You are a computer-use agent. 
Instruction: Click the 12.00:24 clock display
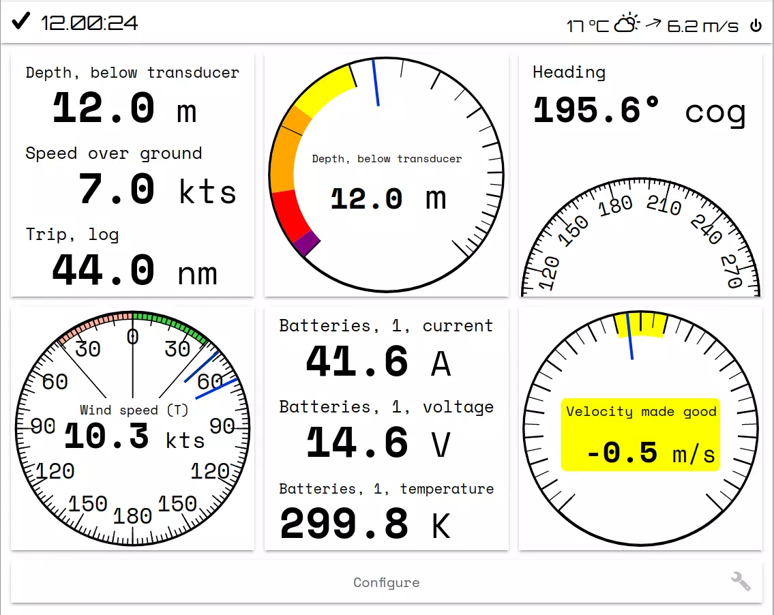click(x=89, y=23)
